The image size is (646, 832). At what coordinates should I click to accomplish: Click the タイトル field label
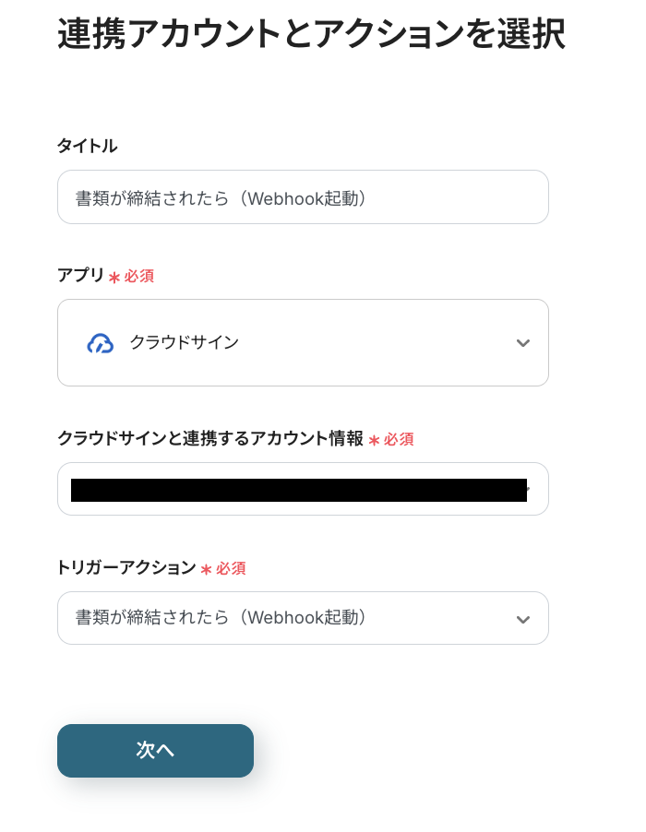click(88, 146)
